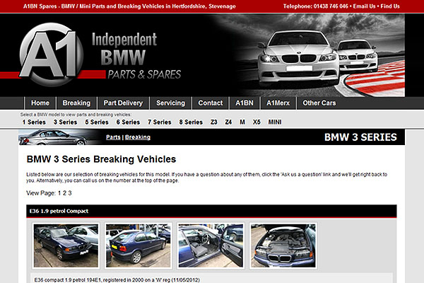Open engine bay photo thumbnail
The image size is (424, 283).
pyautogui.click(x=283, y=246)
